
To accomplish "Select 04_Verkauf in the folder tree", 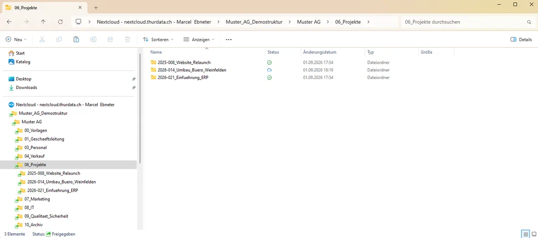I will tap(34, 156).
